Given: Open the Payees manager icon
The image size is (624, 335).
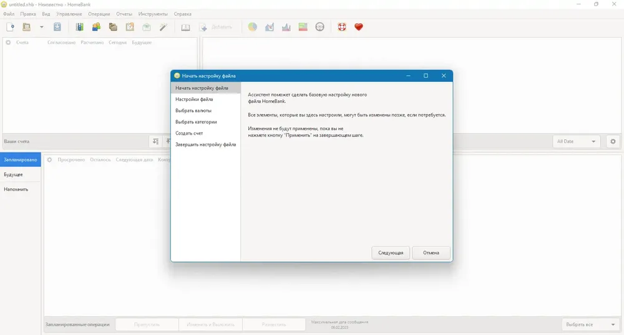Looking at the screenshot, I should 96,27.
